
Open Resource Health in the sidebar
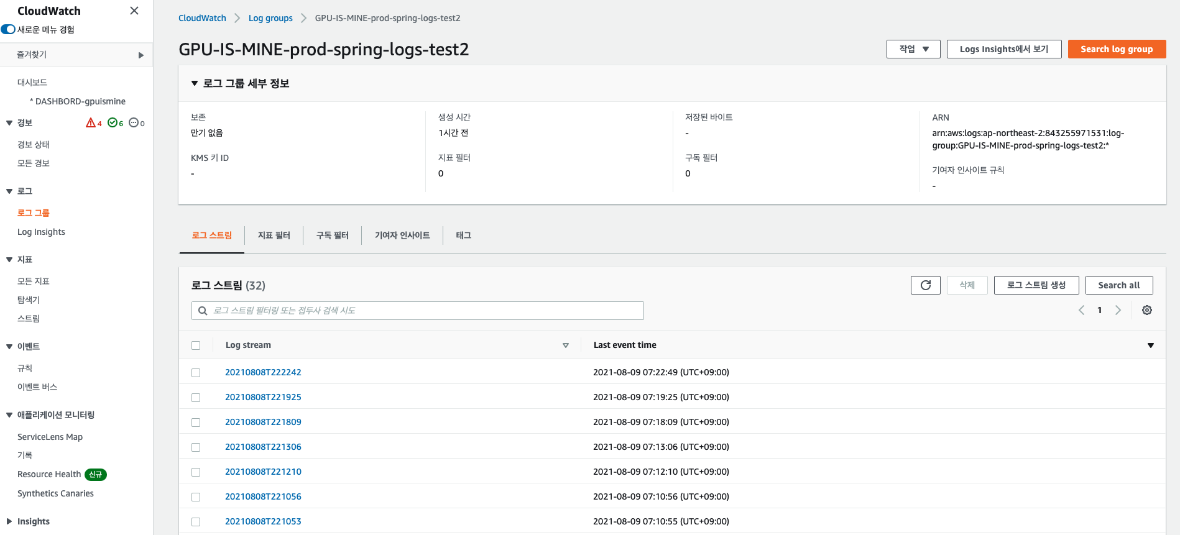pyautogui.click(x=49, y=474)
